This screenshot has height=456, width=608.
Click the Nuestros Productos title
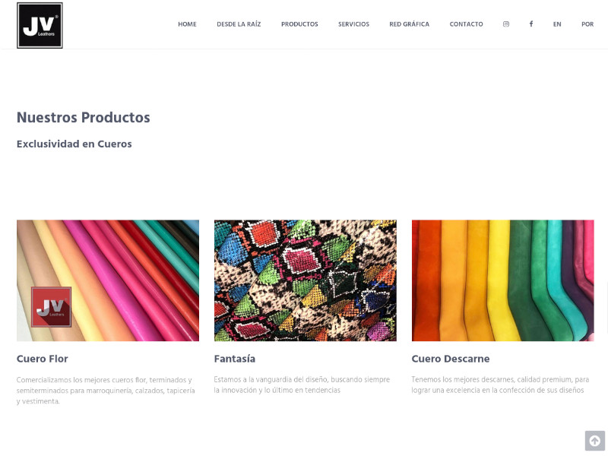coord(84,118)
